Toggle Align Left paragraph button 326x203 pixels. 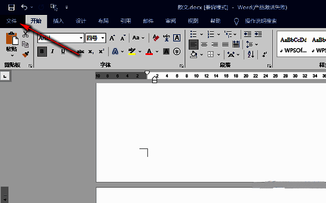[x=194, y=44]
